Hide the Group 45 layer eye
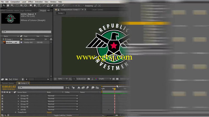 tap(2, 99)
